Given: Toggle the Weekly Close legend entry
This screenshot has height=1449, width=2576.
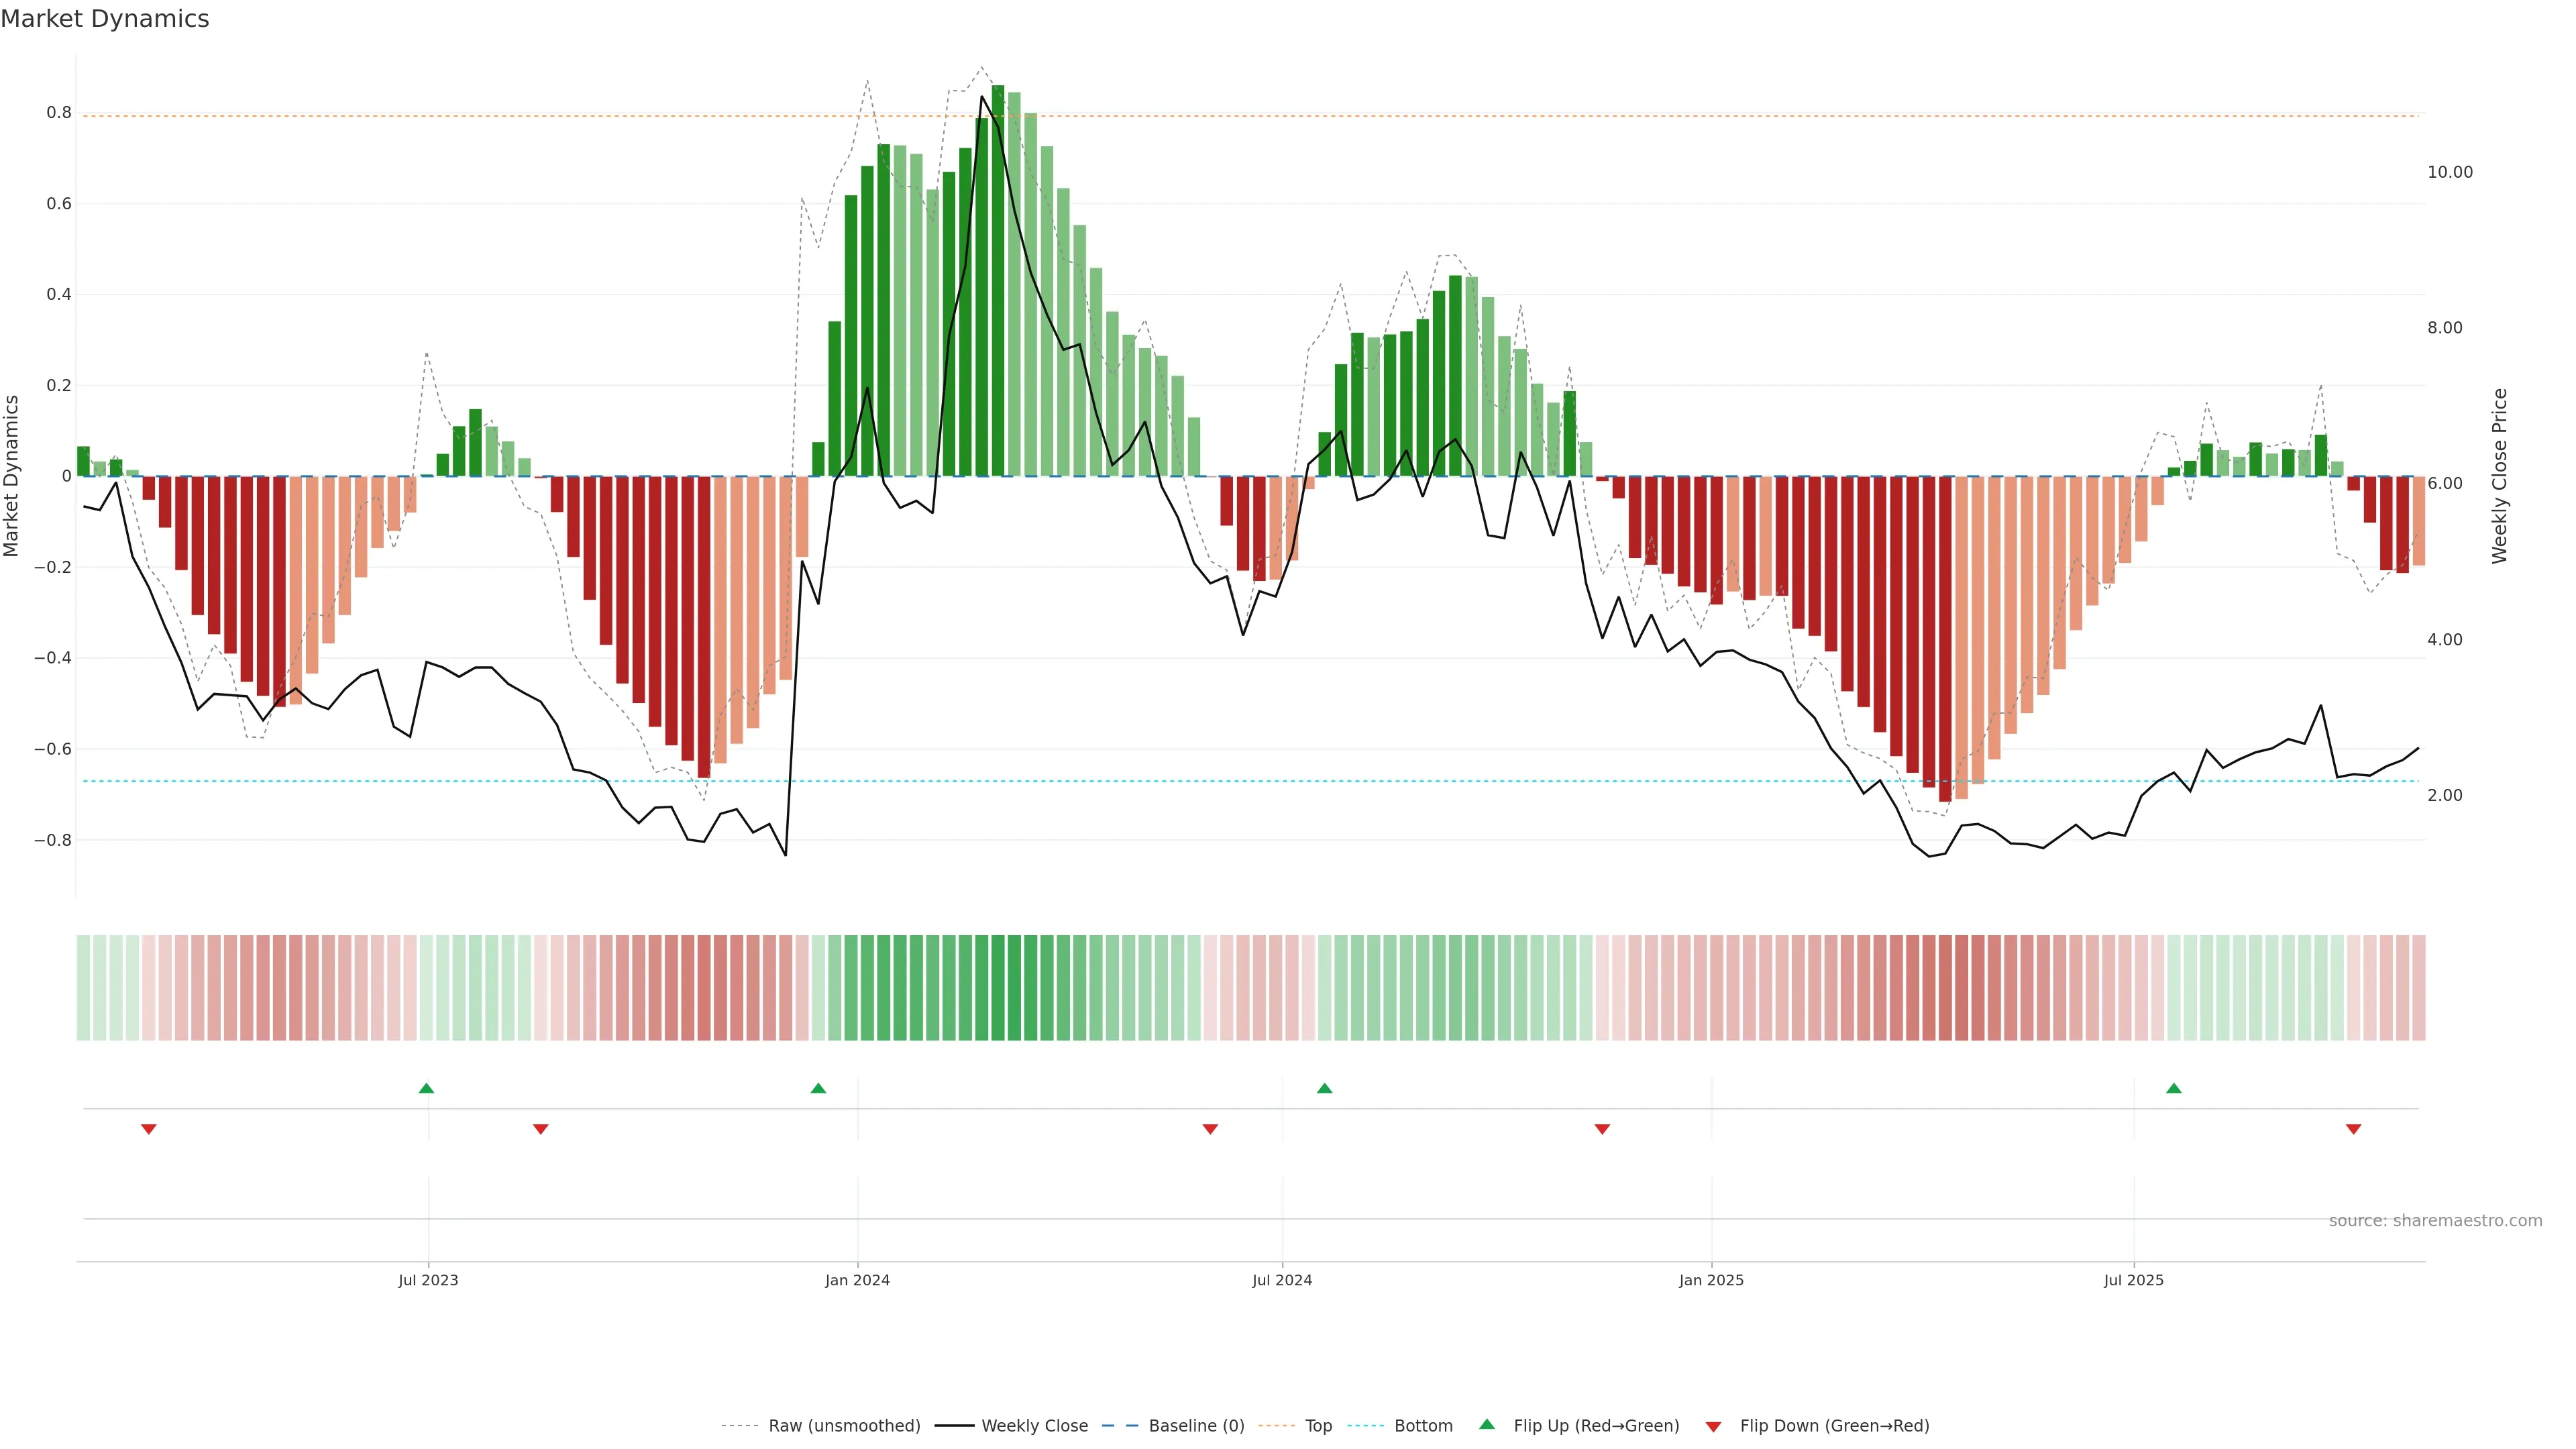Looking at the screenshot, I should pyautogui.click(x=1034, y=1425).
